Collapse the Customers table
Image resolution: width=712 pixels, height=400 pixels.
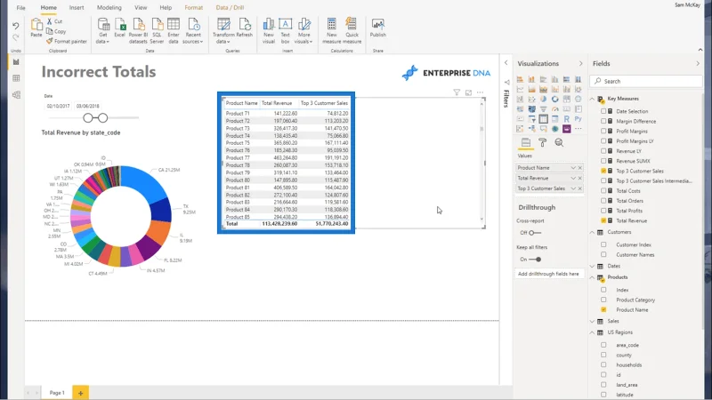pyautogui.click(x=592, y=232)
